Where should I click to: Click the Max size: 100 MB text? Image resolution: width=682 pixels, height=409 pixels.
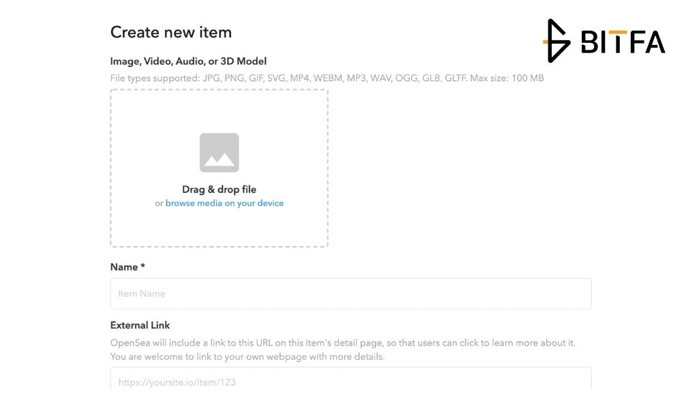[507, 78]
